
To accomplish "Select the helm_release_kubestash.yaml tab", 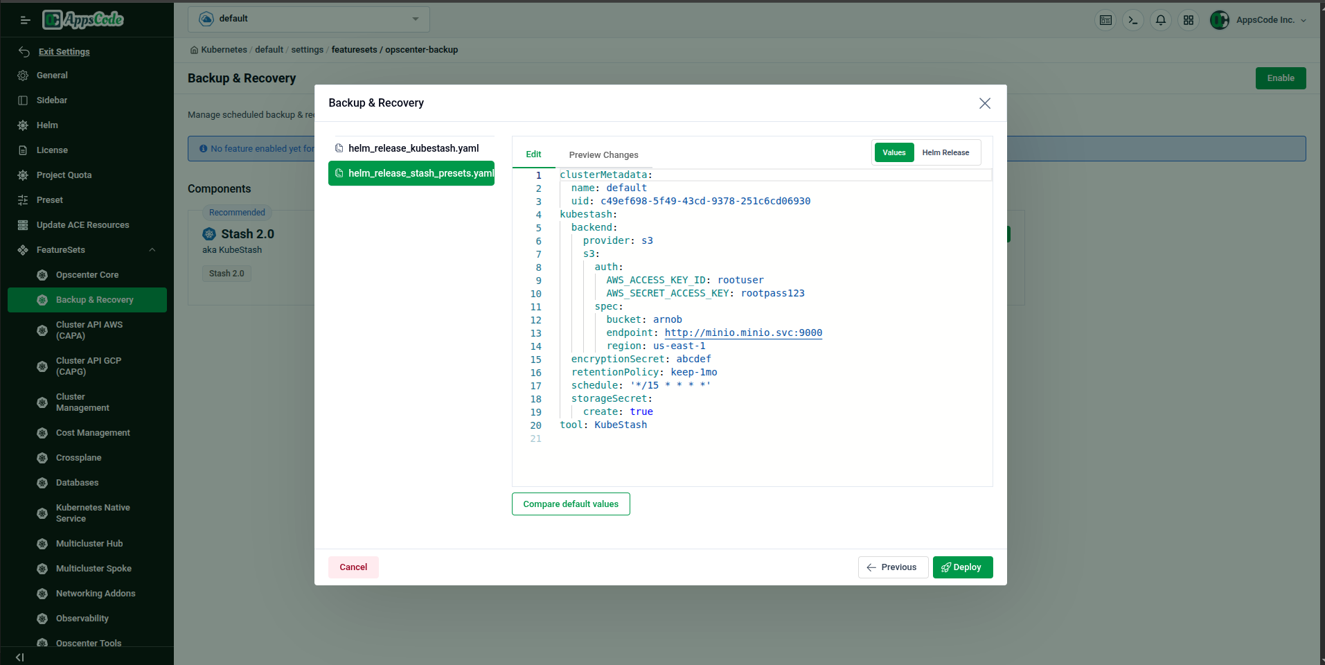I will click(x=413, y=148).
